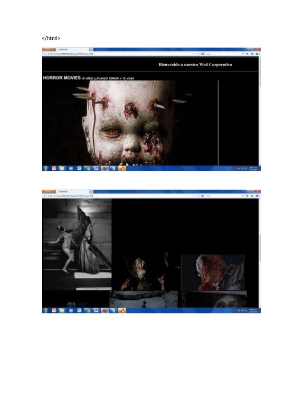Click the taskbar clock in the second screenshot
This screenshot has height=393, width=303.
point(254,311)
